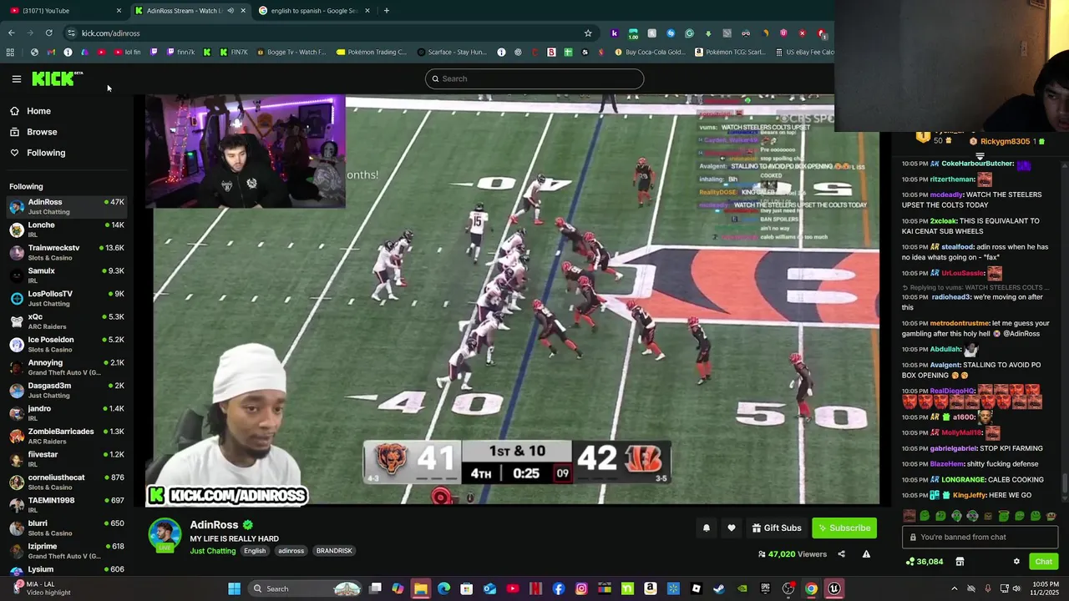The width and height of the screenshot is (1069, 601).
Task: Follow AdinRoss with the heart icon
Action: point(732,528)
